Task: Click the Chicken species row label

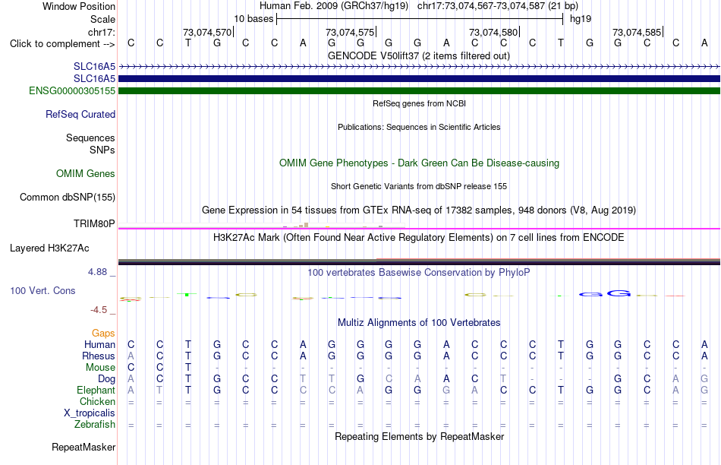Action: tap(97, 401)
